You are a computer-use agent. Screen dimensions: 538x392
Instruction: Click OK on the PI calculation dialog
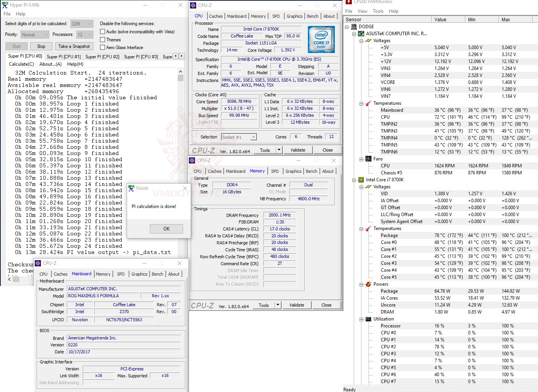[166, 228]
